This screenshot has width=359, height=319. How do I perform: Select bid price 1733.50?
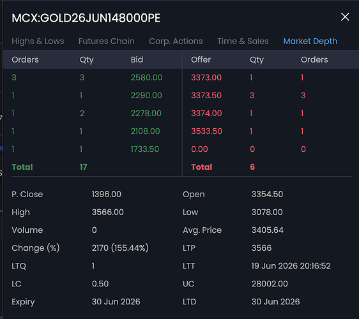point(145,149)
